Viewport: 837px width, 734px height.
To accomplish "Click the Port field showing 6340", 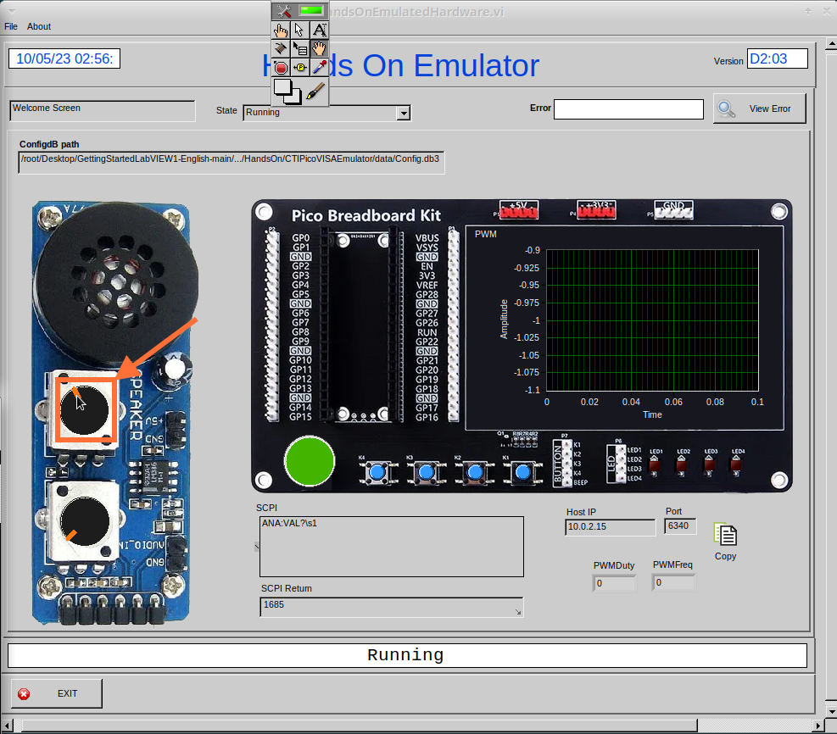I will tap(680, 526).
